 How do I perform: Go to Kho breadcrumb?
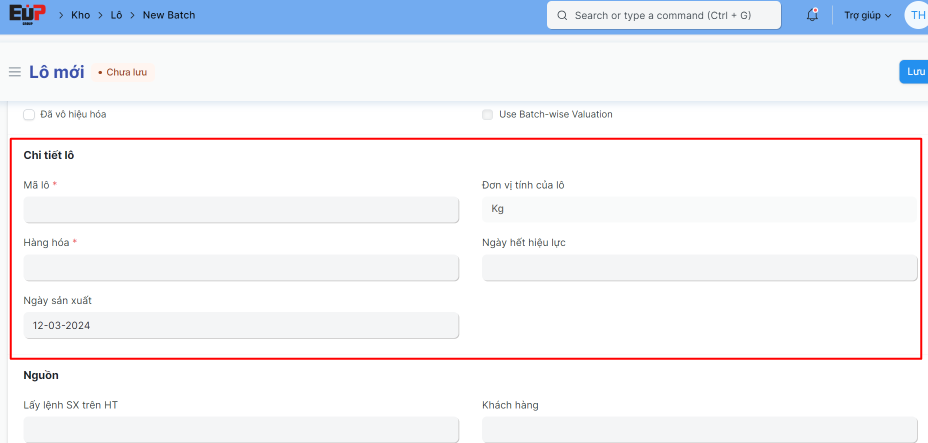(80, 15)
